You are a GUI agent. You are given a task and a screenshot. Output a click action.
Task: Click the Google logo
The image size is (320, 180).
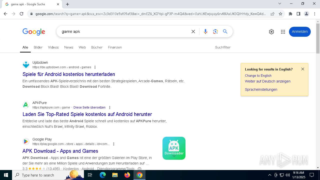coord(34,32)
